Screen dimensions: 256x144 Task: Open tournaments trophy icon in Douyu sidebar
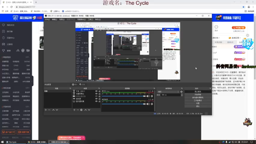pos(4,51)
